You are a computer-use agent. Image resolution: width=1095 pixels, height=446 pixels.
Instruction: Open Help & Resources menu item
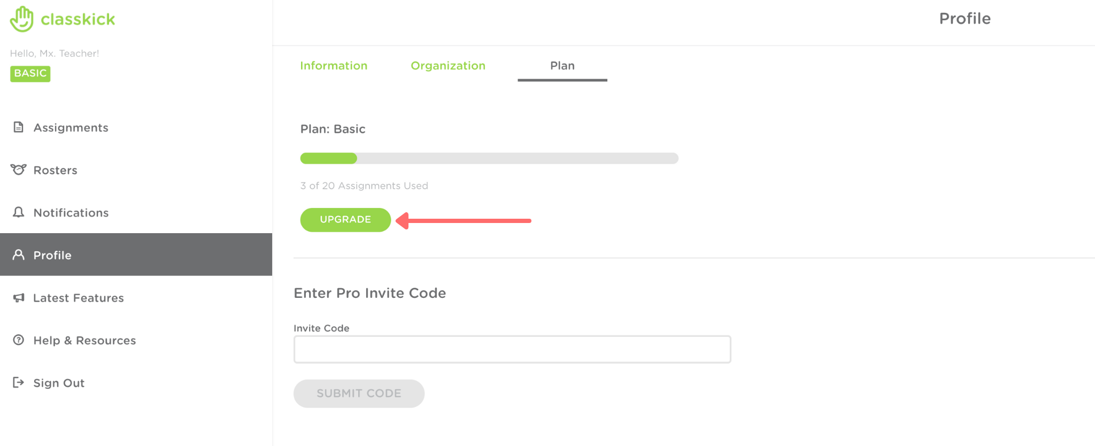(x=84, y=341)
